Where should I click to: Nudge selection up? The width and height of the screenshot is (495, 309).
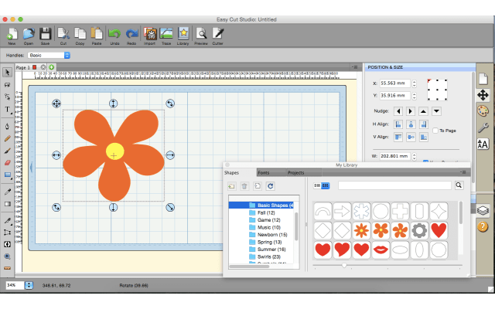coord(423,111)
